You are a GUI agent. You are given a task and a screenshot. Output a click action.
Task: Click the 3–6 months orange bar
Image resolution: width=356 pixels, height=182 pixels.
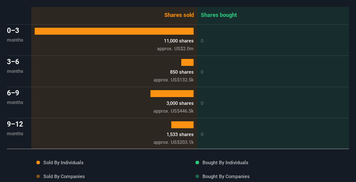point(187,62)
